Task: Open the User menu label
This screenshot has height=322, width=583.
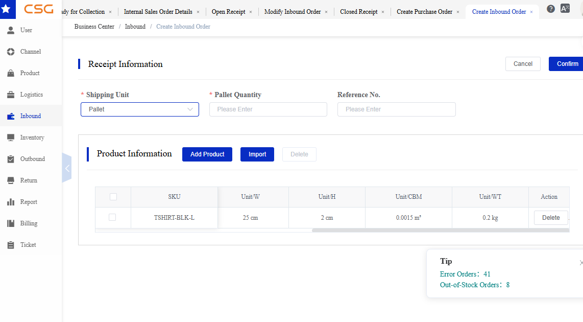Action: pyautogui.click(x=26, y=30)
